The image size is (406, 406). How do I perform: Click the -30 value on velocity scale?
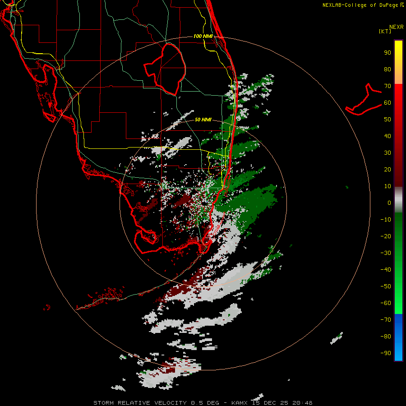point(386,253)
